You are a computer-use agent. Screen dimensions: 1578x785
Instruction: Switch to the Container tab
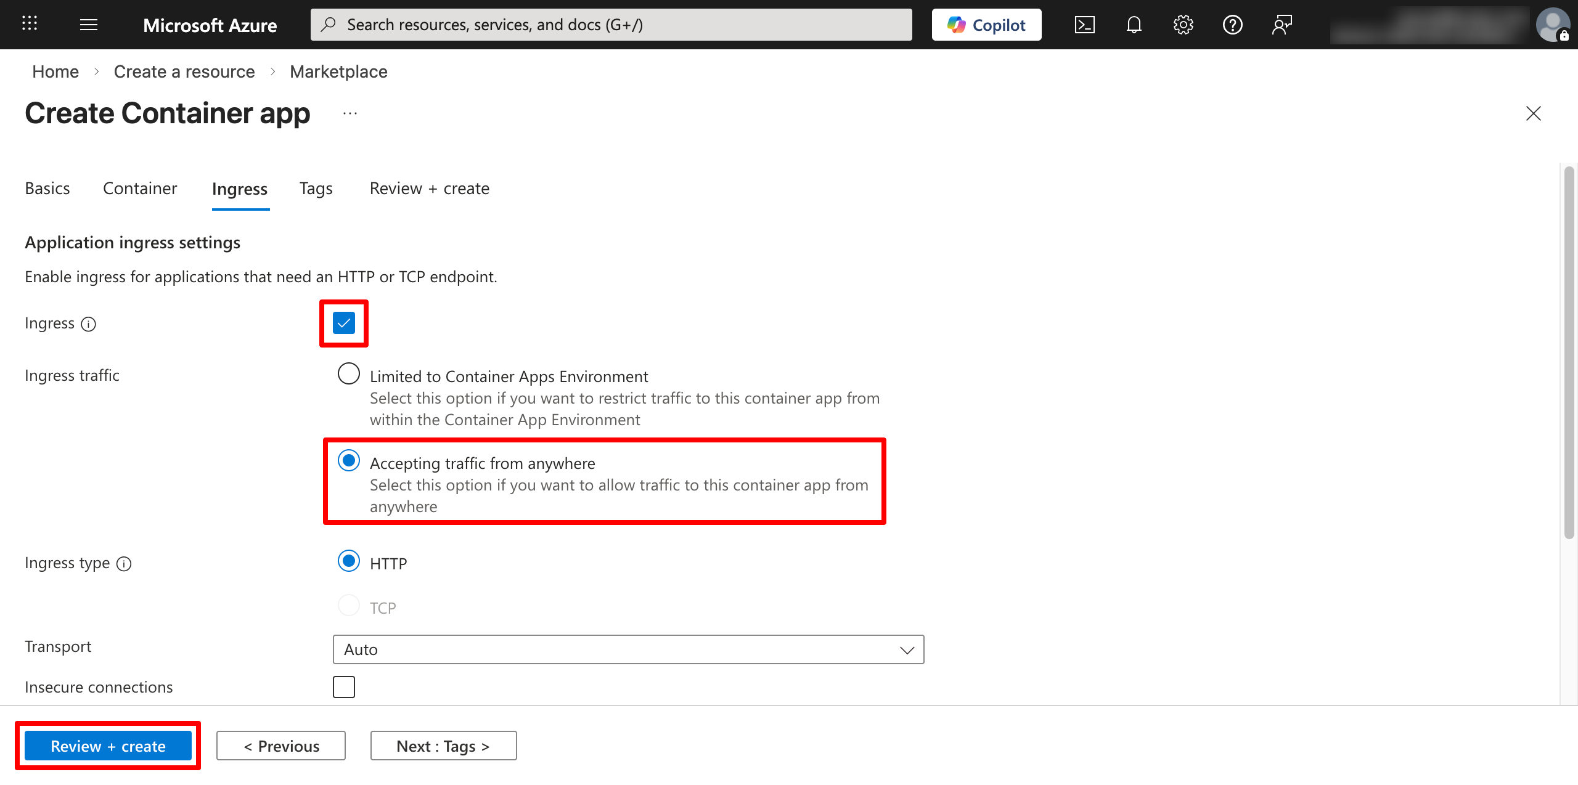[140, 189]
